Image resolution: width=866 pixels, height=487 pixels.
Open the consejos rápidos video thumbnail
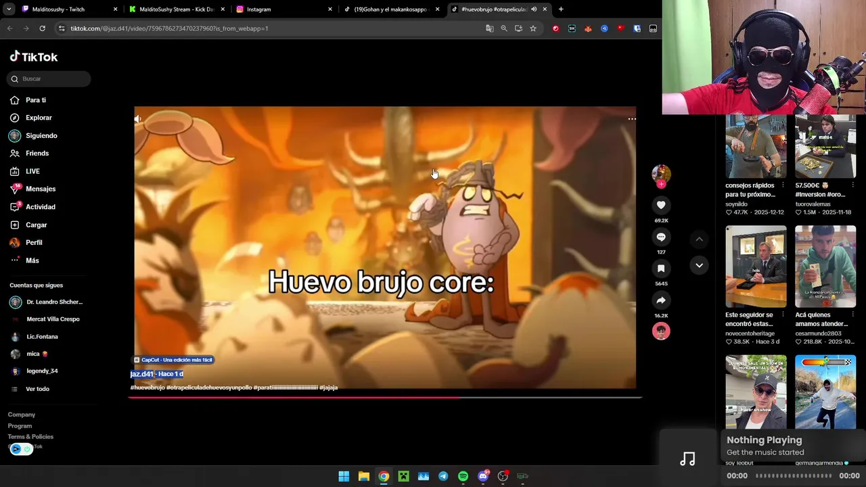(756, 146)
